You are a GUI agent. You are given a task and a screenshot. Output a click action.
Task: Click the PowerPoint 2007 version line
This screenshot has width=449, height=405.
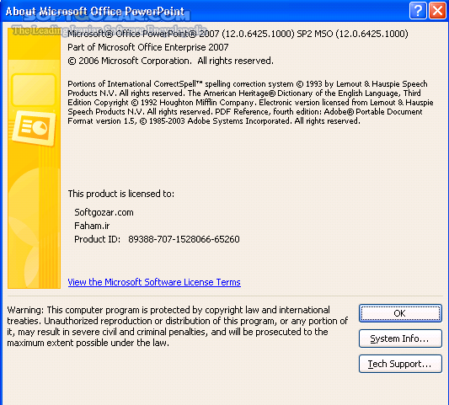click(238, 34)
